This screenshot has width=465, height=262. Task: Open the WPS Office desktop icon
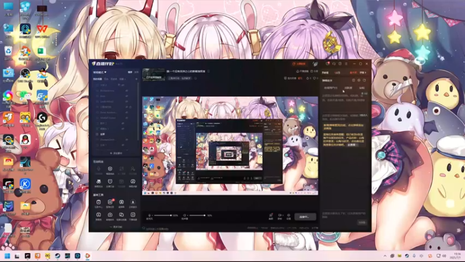pyautogui.click(x=42, y=31)
